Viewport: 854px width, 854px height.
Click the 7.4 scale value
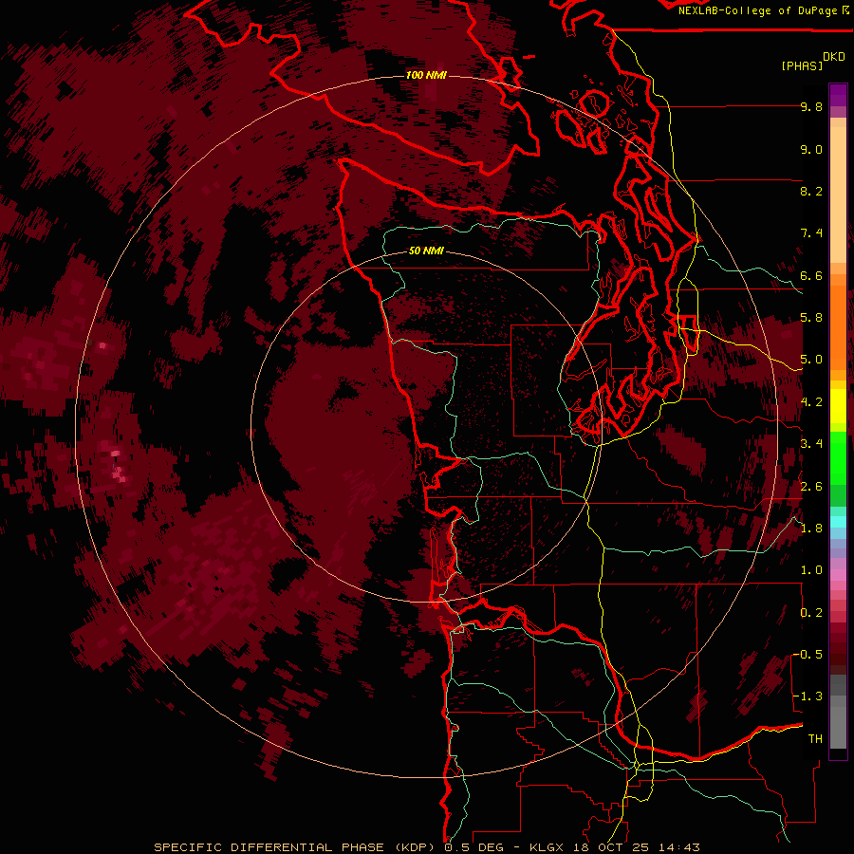[811, 233]
